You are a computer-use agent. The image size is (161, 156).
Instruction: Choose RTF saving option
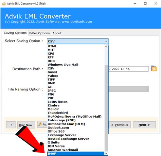pyautogui.click(x=76, y=57)
